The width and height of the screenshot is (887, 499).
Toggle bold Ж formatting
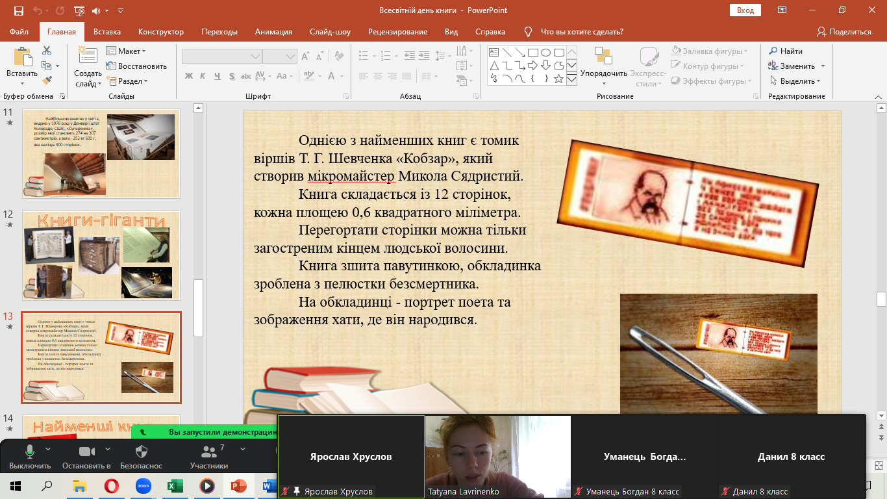pos(189,76)
